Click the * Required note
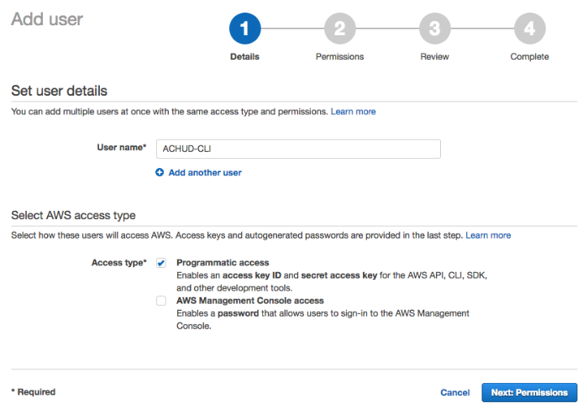Screen dimensions: 588x414 pyautogui.click(x=34, y=392)
